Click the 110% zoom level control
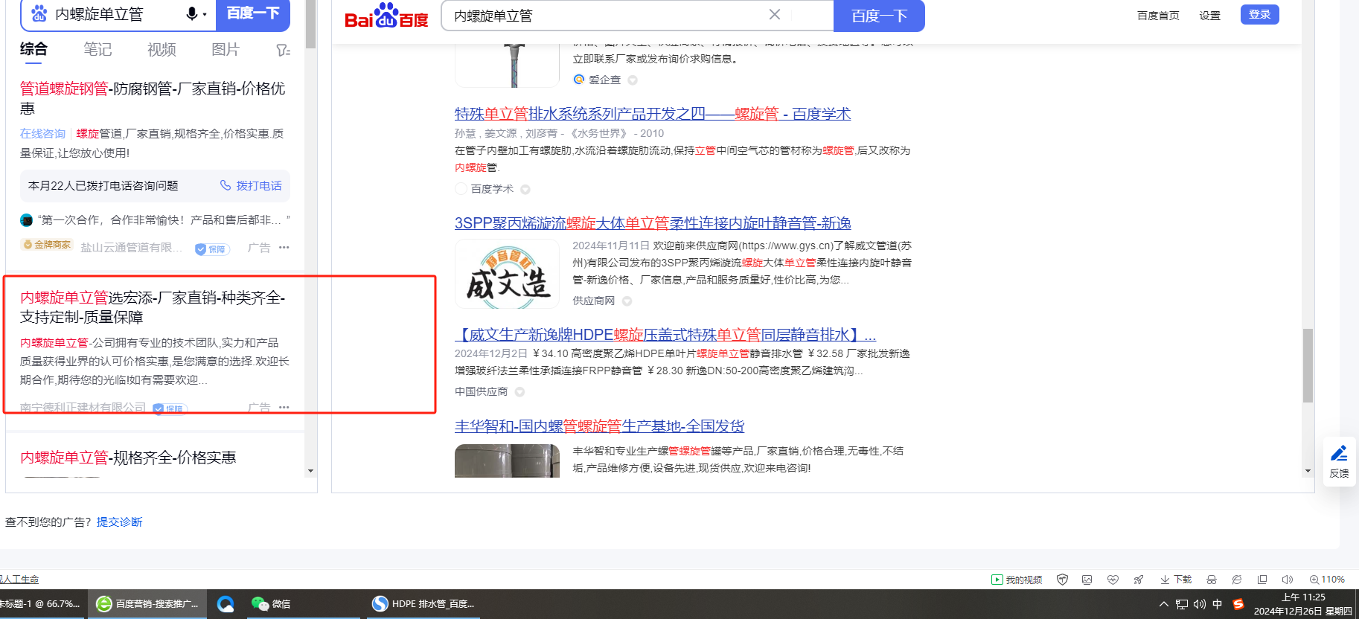This screenshot has height=619, width=1359. pos(1327,580)
